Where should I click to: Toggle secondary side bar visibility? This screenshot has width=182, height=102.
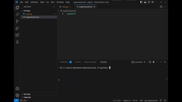pos(149,2)
